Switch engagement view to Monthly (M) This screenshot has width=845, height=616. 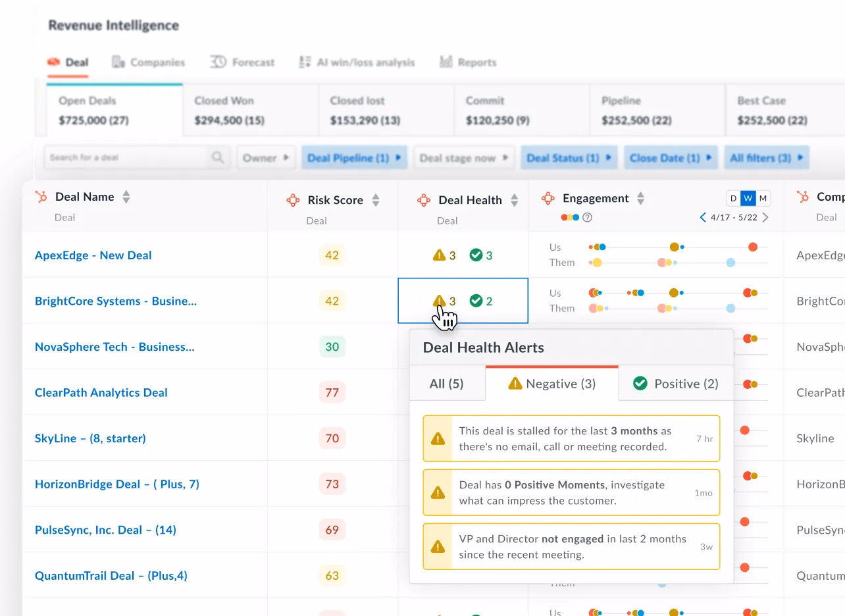[x=763, y=198]
